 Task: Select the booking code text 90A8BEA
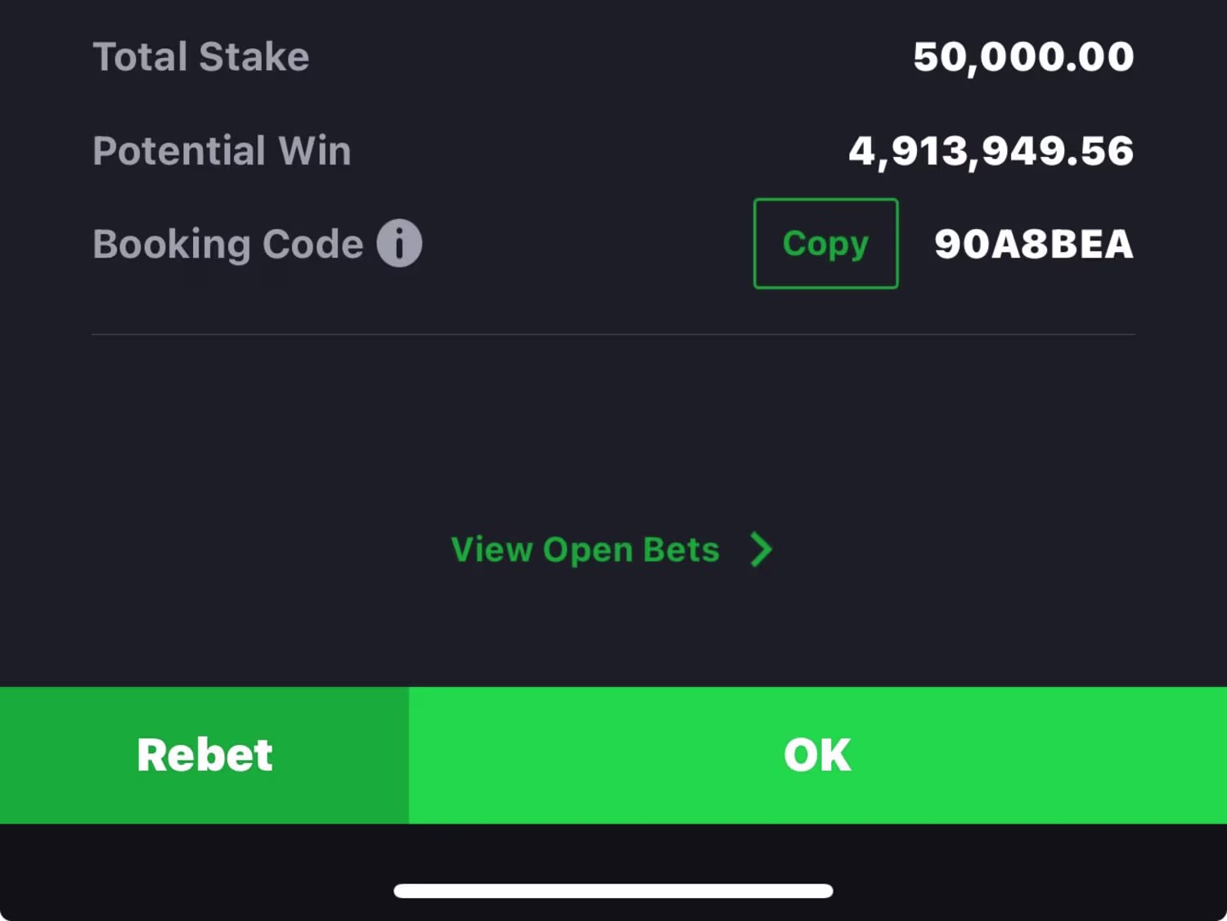pos(1034,244)
